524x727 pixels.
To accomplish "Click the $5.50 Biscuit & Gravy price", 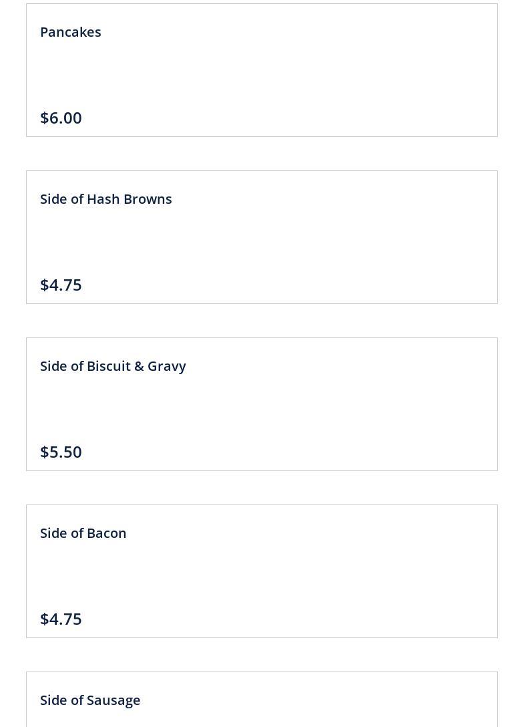I will (x=61, y=452).
